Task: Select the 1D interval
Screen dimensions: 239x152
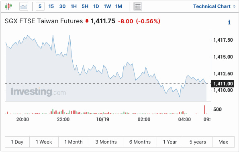Action: click(x=96, y=6)
